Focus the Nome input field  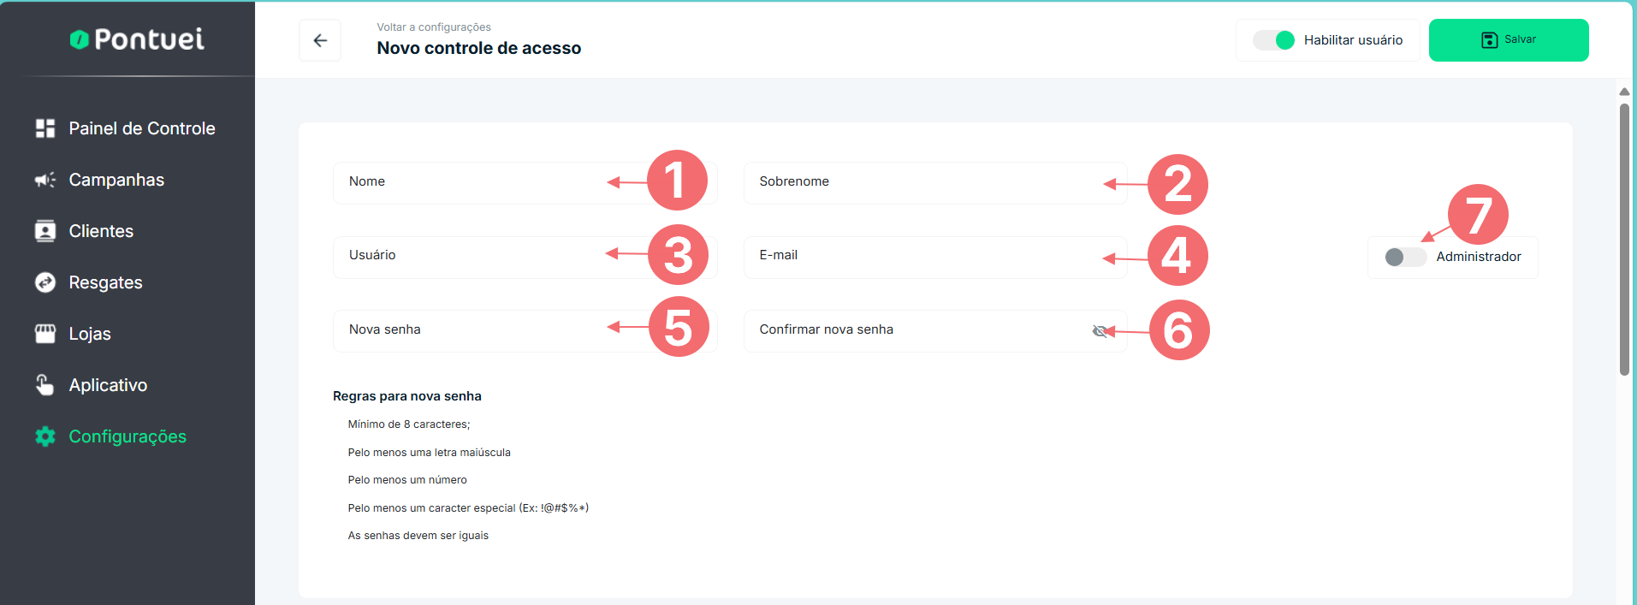tap(471, 182)
